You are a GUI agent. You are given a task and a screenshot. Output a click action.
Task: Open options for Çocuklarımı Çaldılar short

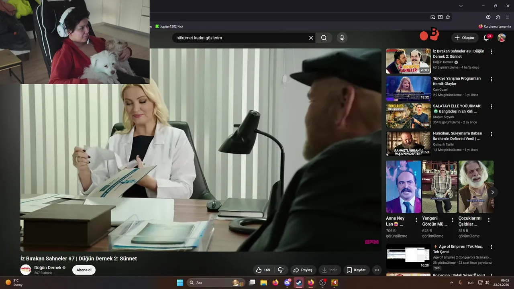(x=489, y=220)
